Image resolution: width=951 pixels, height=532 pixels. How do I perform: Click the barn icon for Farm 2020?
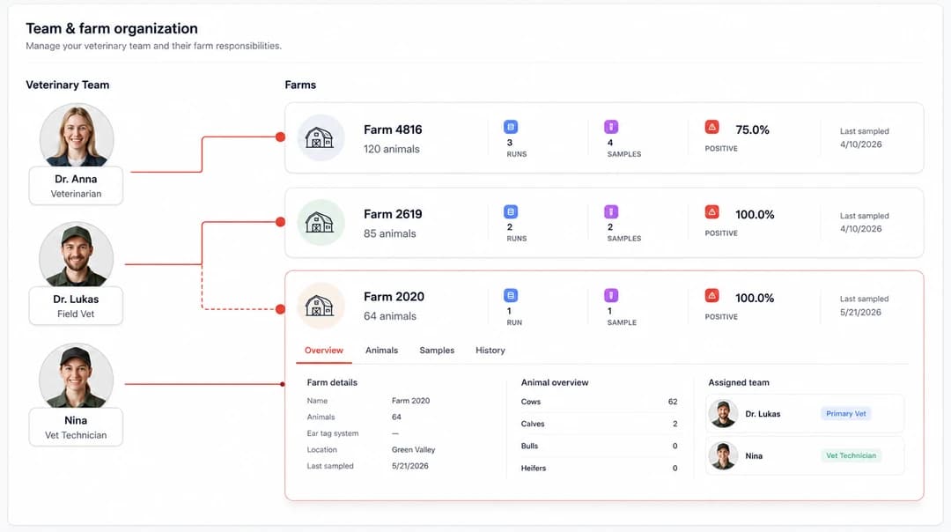pos(321,306)
